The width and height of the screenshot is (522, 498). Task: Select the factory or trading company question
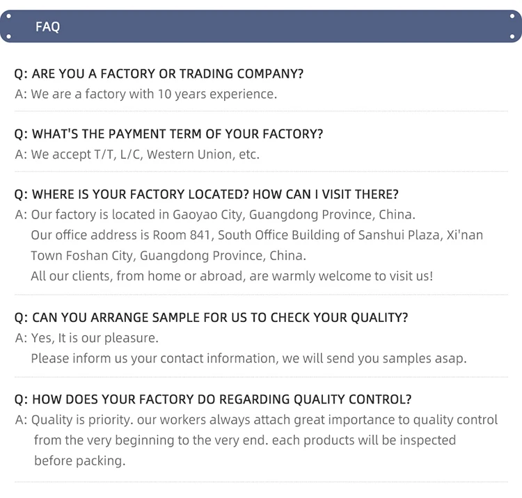(x=159, y=74)
